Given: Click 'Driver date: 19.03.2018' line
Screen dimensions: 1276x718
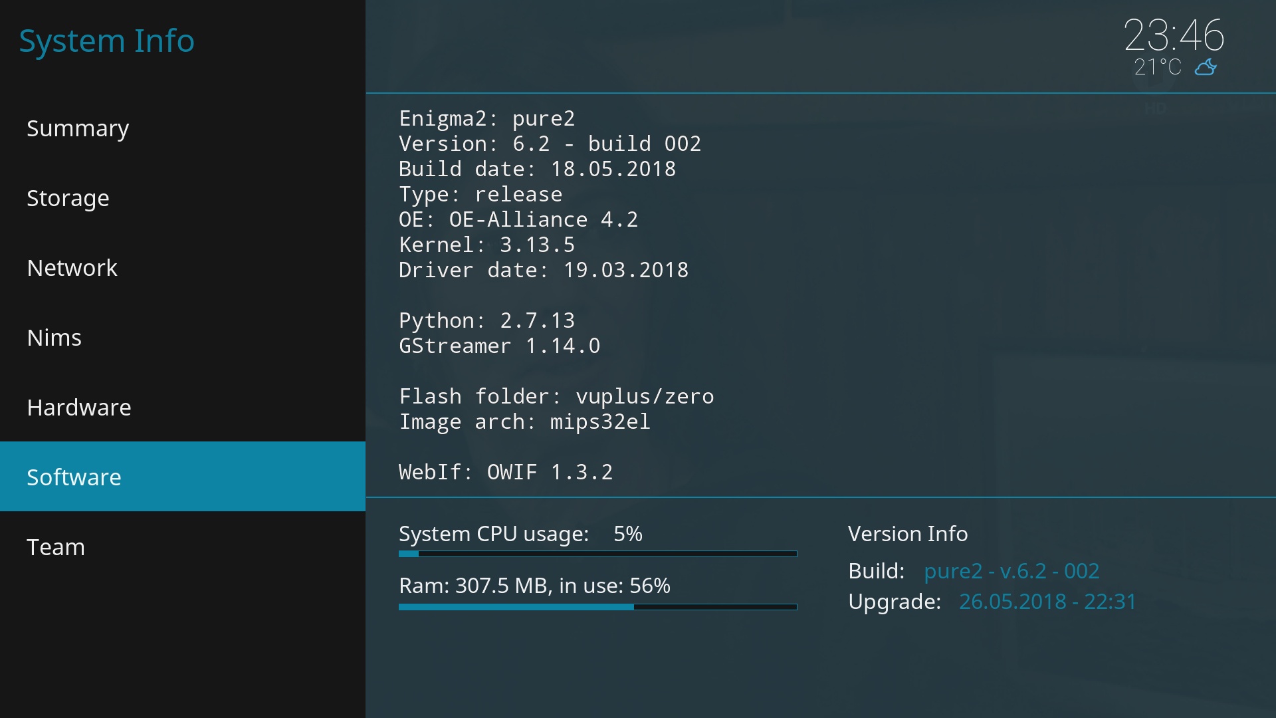Looking at the screenshot, I should pyautogui.click(x=544, y=270).
